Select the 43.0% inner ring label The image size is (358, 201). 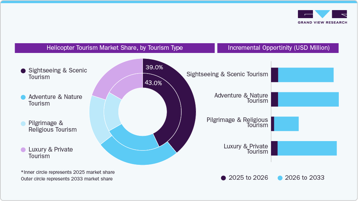(153, 83)
